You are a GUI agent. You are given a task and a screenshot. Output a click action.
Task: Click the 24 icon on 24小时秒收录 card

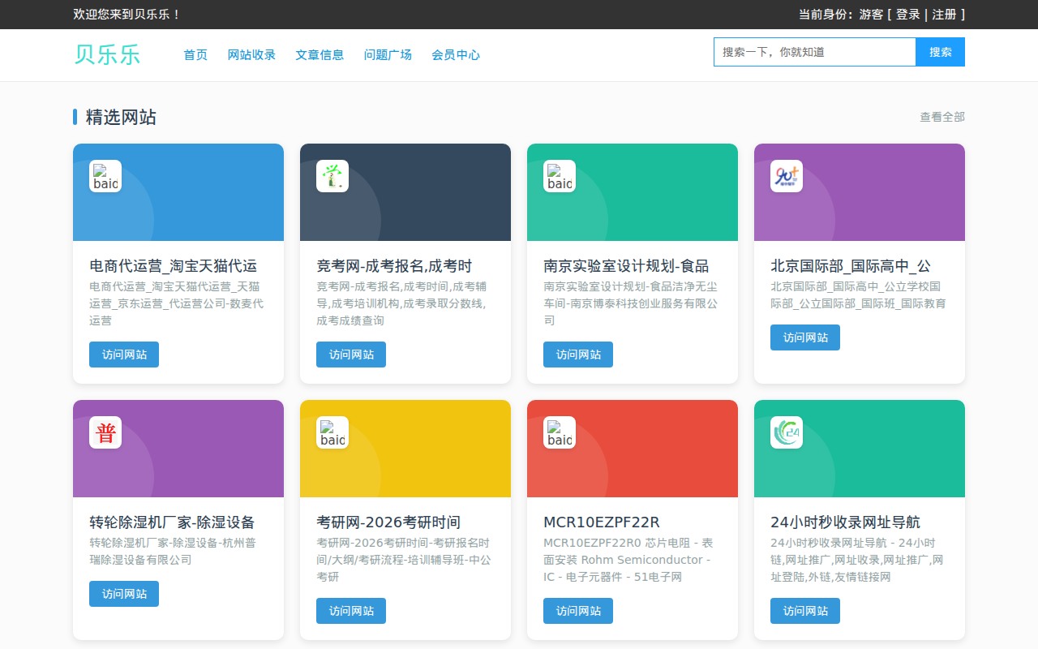(x=786, y=432)
